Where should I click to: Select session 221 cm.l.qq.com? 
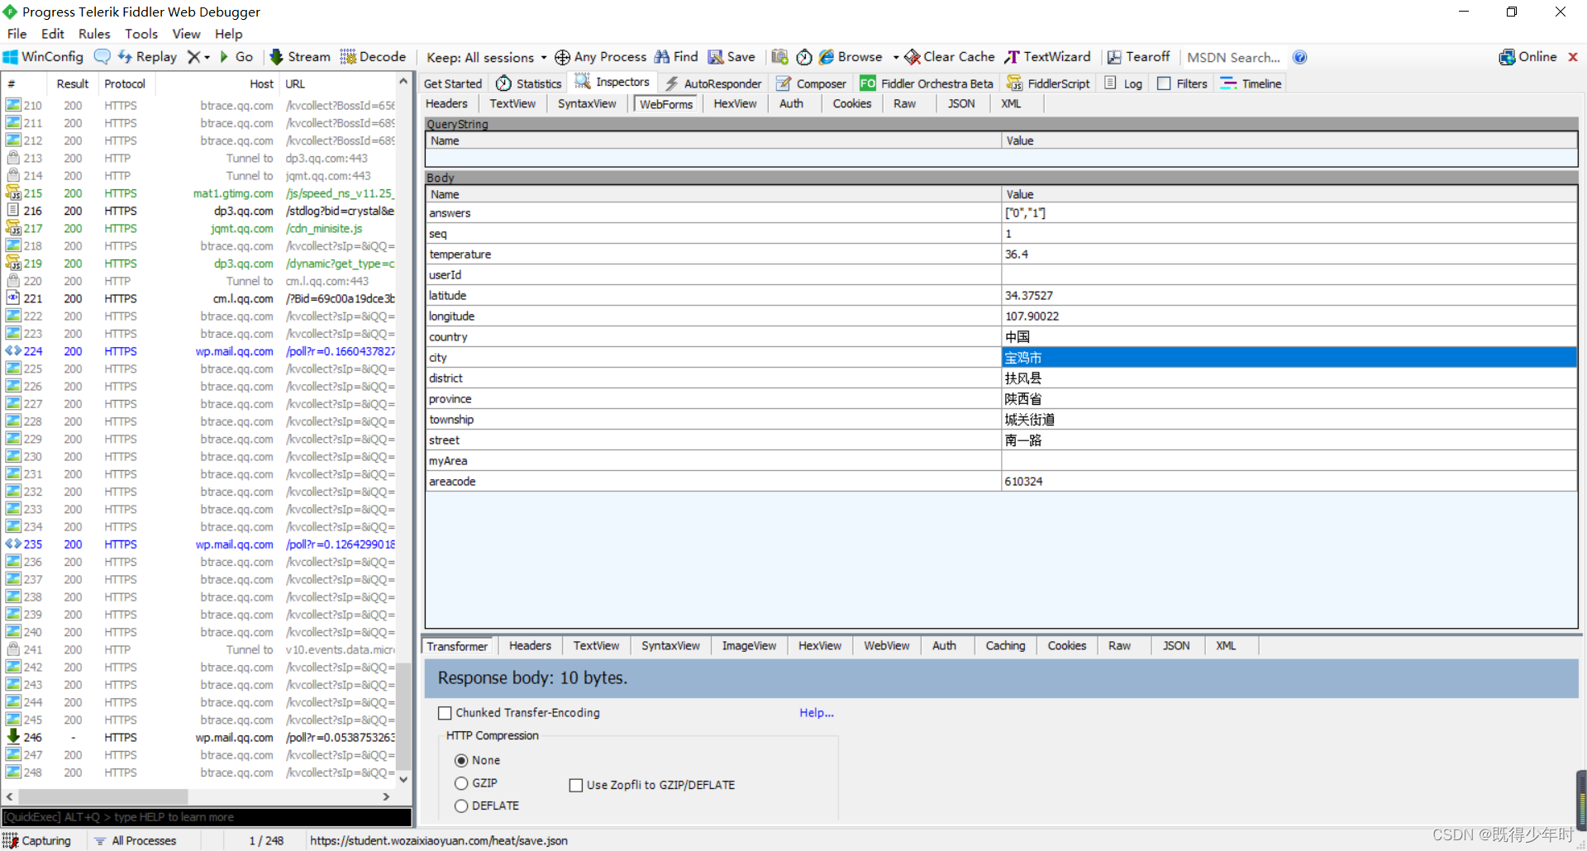point(200,299)
